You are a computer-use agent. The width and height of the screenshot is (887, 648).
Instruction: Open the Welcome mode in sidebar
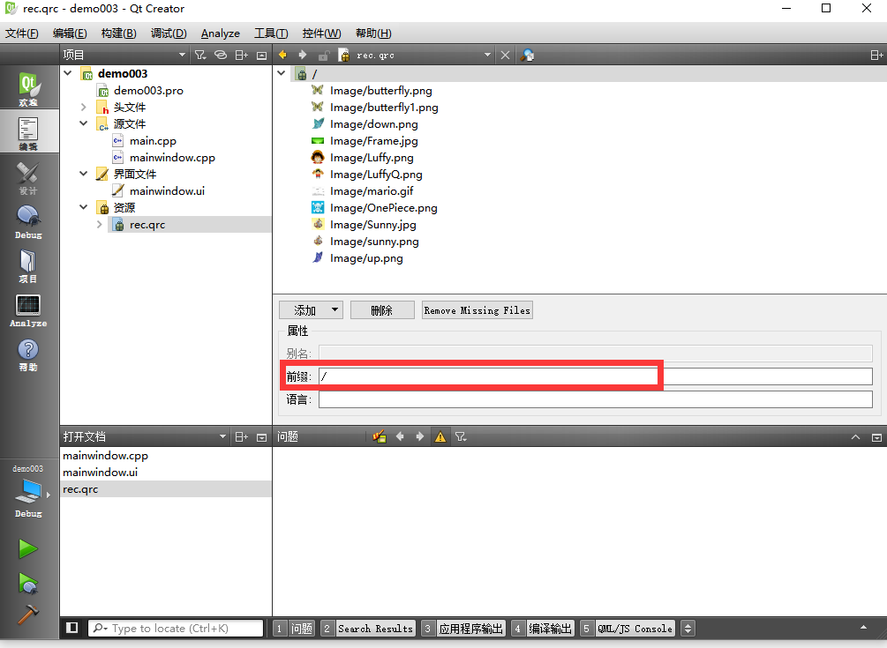click(x=29, y=90)
